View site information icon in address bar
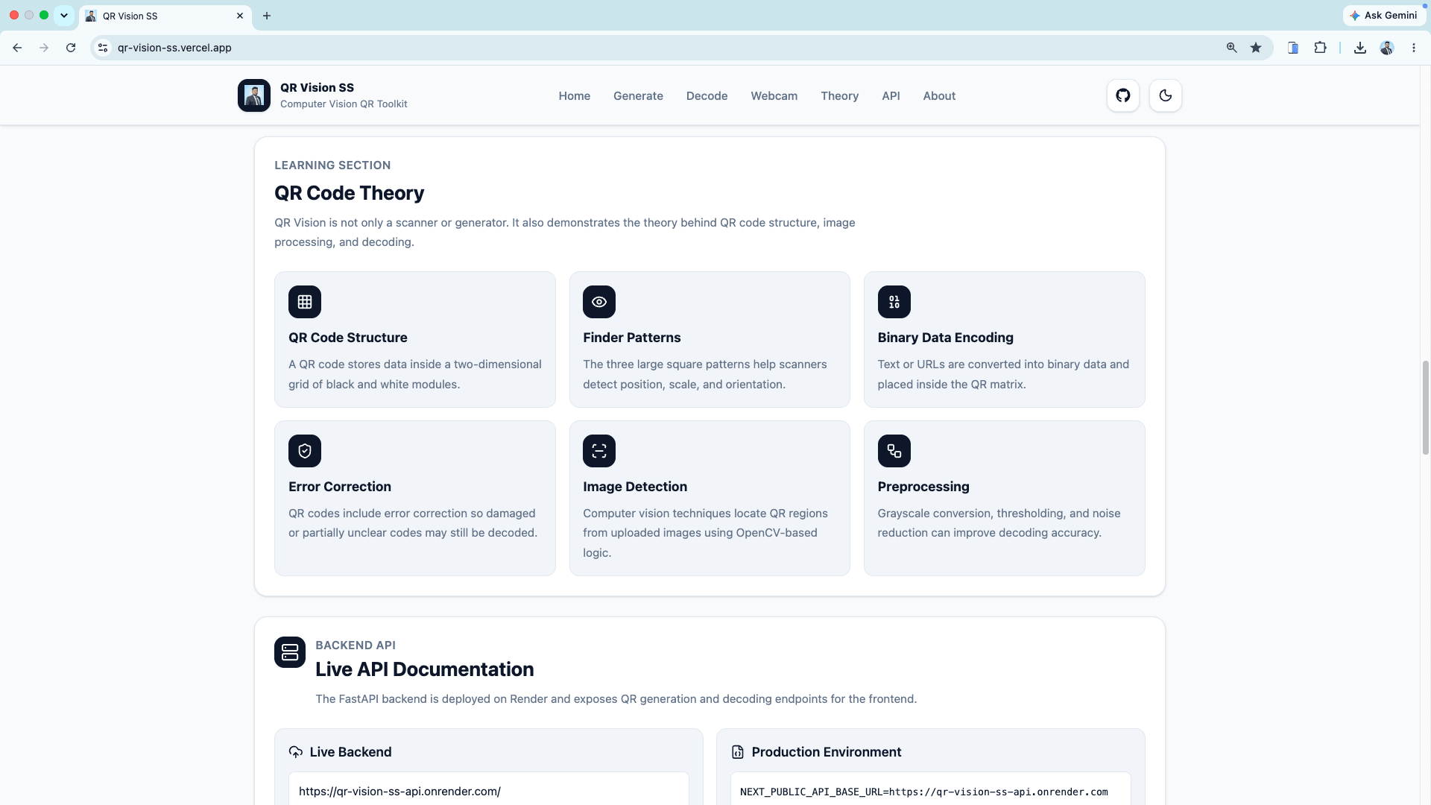 pyautogui.click(x=103, y=48)
